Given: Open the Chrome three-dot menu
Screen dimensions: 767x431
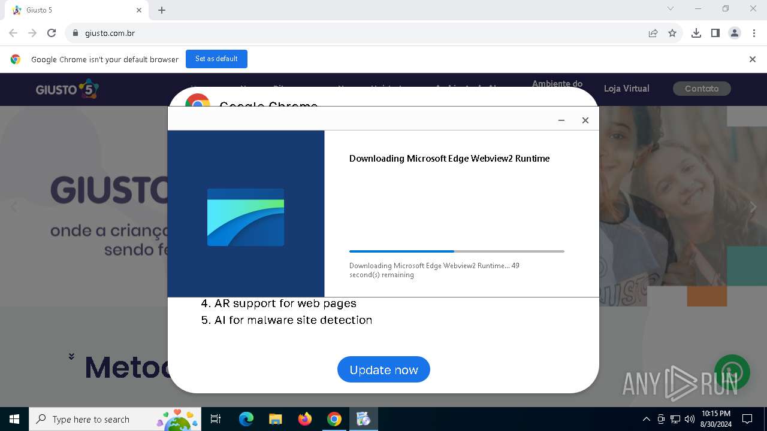Looking at the screenshot, I should [x=754, y=33].
